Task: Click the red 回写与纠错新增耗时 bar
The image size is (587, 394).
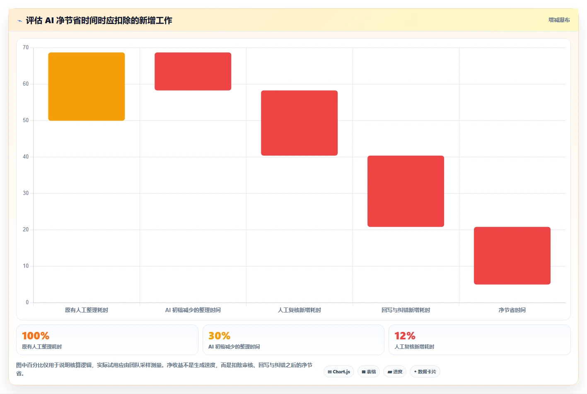Action: coord(406,191)
